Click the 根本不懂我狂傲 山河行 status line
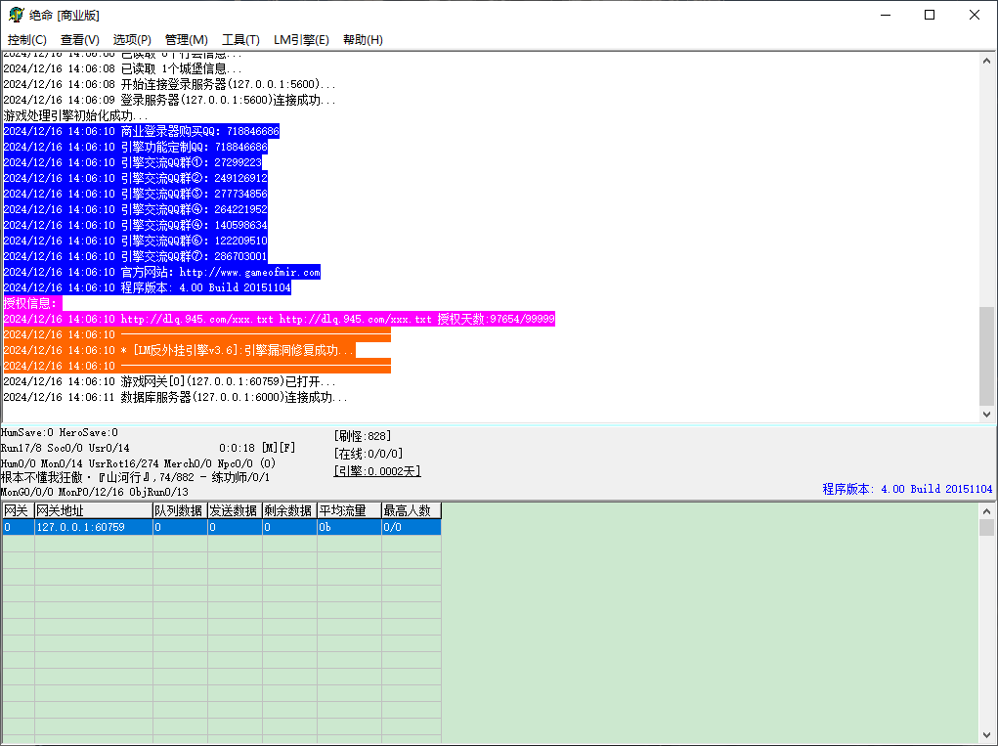Viewport: 998px width, 746px height. click(135, 477)
